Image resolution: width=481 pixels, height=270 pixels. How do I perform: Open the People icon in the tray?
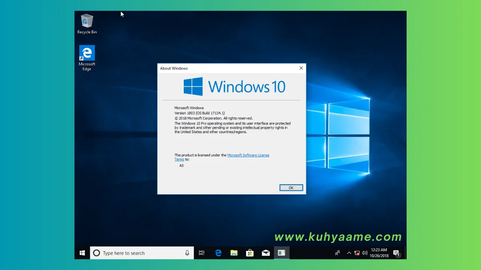(x=337, y=253)
